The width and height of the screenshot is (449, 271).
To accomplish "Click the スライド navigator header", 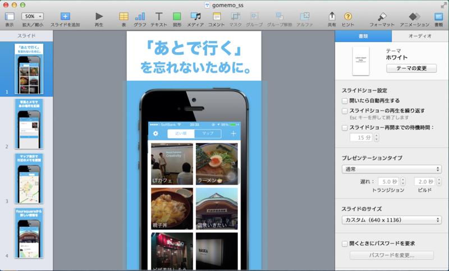I will tap(26, 36).
